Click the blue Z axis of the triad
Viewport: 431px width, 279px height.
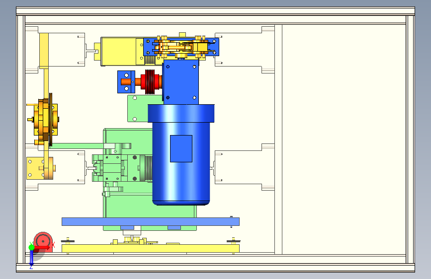(x=31, y=258)
